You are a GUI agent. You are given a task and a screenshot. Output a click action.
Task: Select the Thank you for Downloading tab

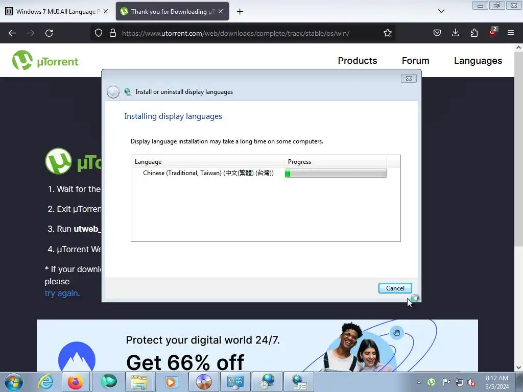pyautogui.click(x=172, y=11)
